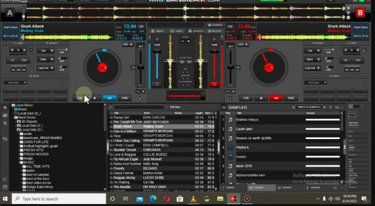Switch to the MASTER tab

214,31
